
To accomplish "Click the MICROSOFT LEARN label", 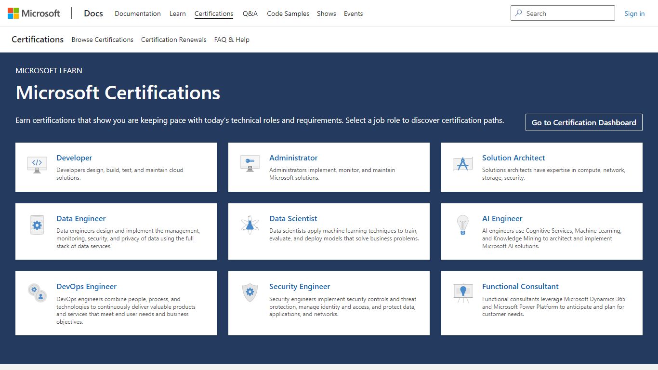I will 49,70.
